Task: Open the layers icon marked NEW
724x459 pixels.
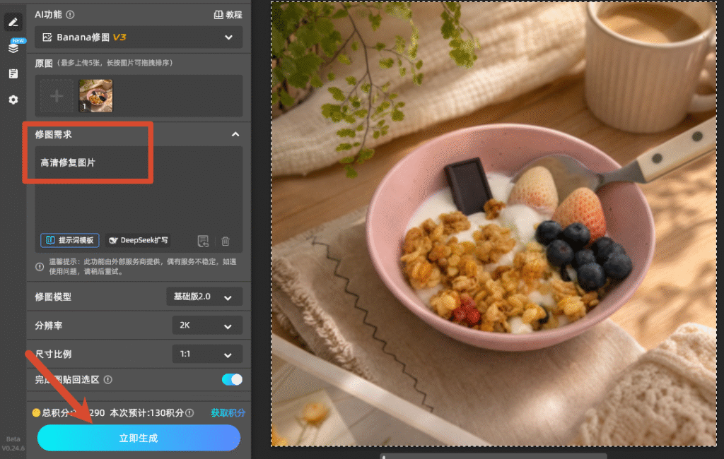Action: (13, 47)
